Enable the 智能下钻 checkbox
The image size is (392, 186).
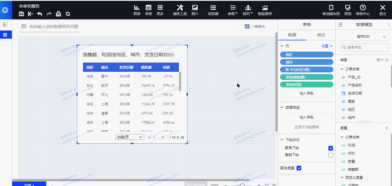coord(331,155)
